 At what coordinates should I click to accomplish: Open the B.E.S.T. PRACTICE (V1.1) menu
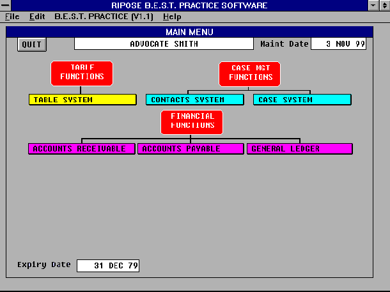click(x=105, y=16)
